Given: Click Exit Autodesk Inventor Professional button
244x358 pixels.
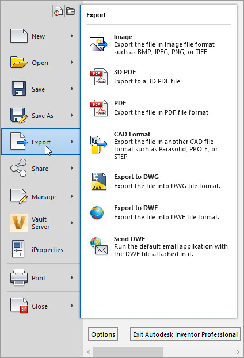Looking at the screenshot, I should pyautogui.click(x=185, y=334).
